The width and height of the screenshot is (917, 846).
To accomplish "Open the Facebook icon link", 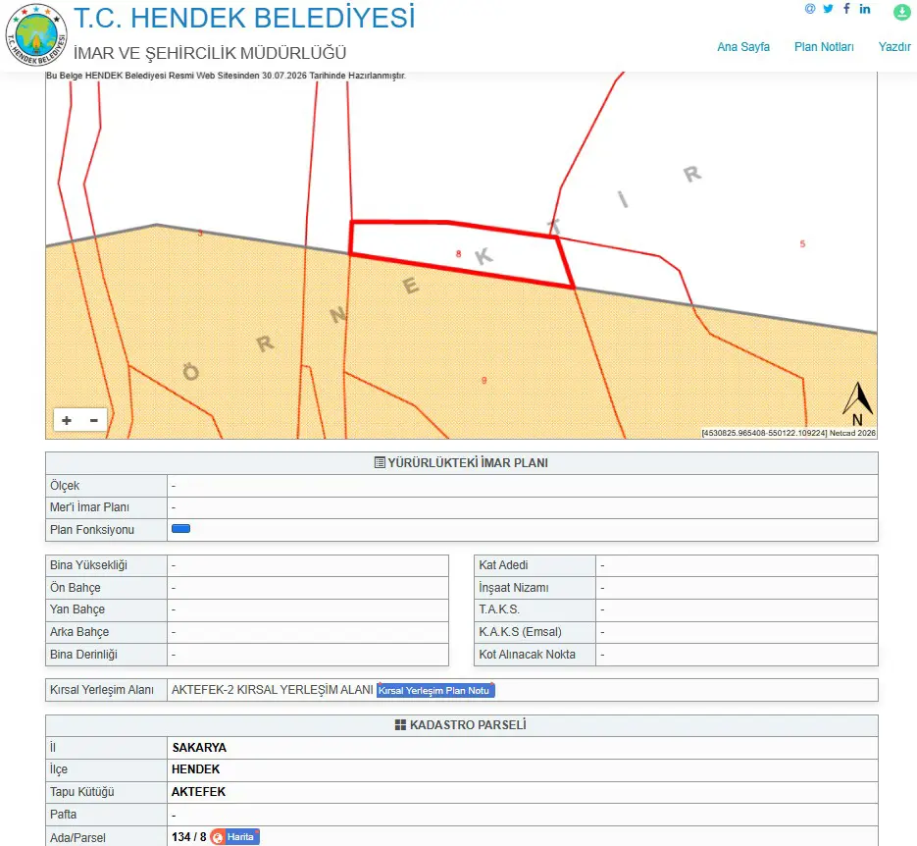I will [846, 8].
